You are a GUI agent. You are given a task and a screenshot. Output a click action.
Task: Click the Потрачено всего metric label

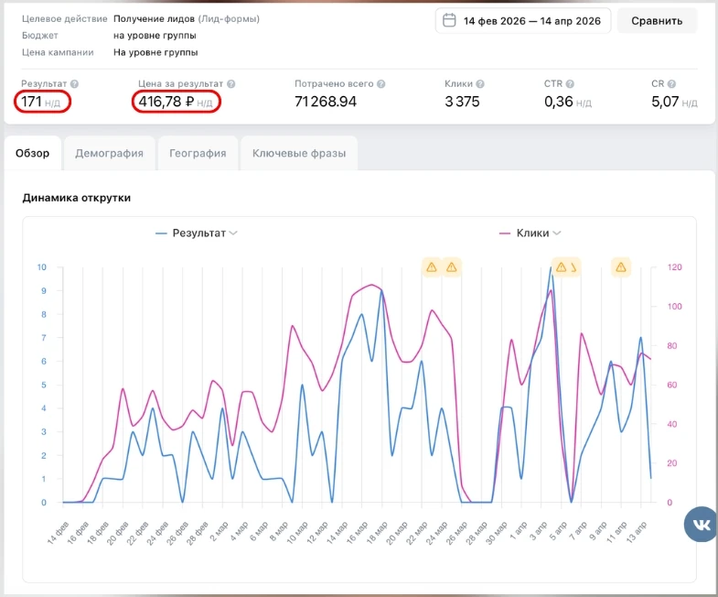pos(334,84)
